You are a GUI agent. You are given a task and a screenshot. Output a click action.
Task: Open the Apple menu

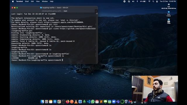tap(13, 1)
